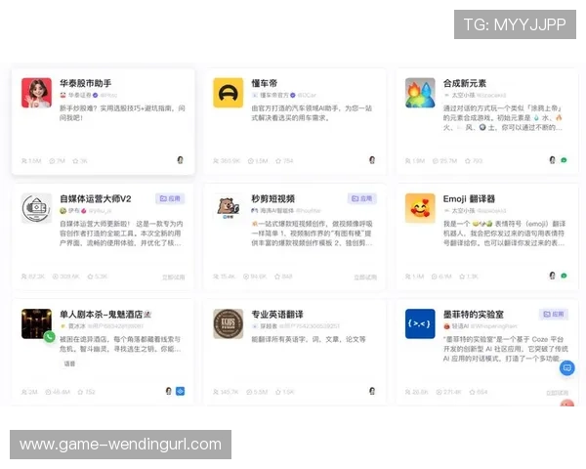Click the green platform icon on 合成新元素
The height and width of the screenshot is (469, 586).
tap(564, 160)
